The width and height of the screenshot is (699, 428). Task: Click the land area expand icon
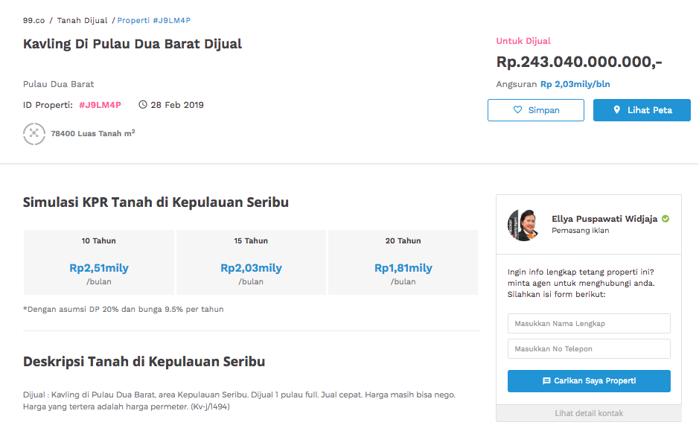[34, 133]
